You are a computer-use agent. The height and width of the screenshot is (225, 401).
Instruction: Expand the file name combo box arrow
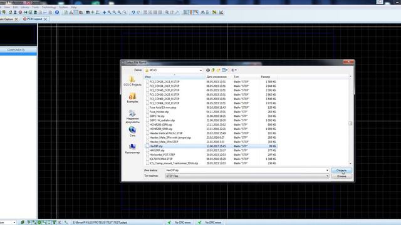click(327, 170)
